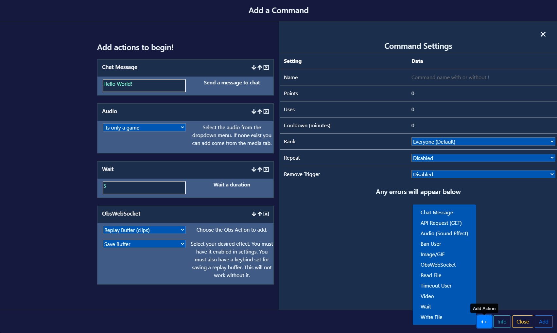Viewport: 557px width, 333px height.
Task: Click the Info button
Action: point(502,322)
